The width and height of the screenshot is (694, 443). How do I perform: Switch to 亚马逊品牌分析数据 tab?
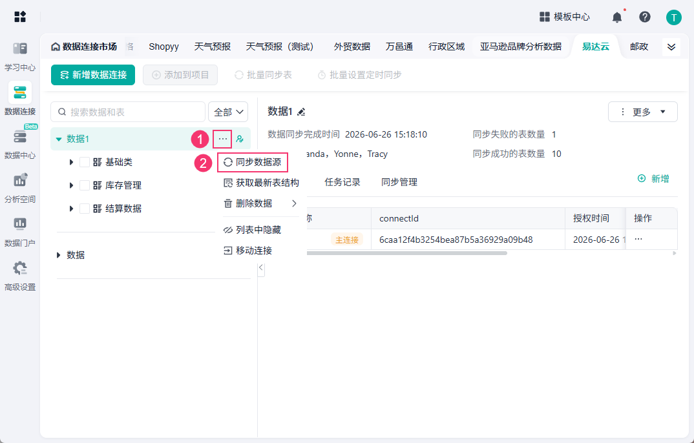click(521, 46)
